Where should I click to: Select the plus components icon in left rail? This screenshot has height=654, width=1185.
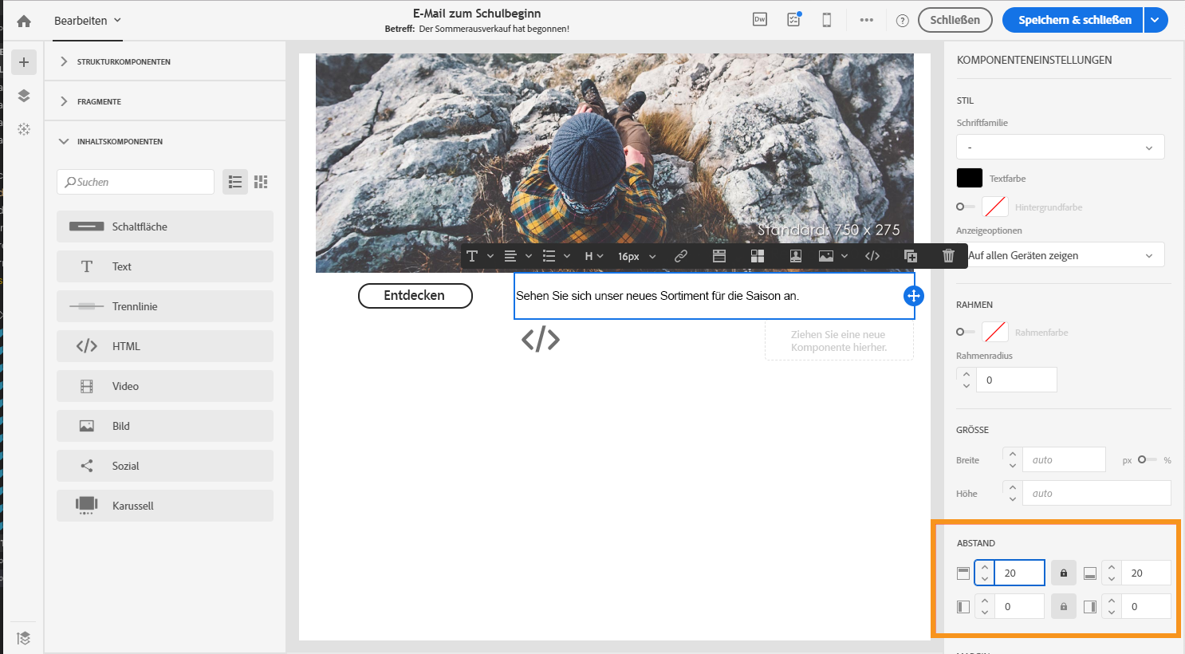pos(24,62)
